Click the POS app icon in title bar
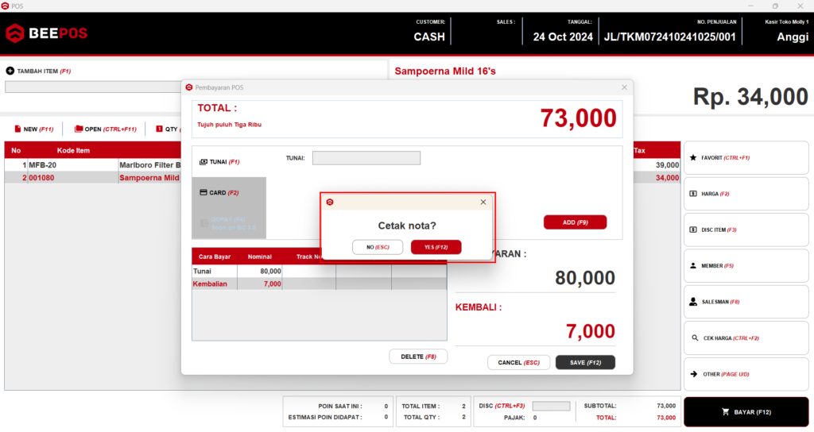The image size is (814, 432). [6, 6]
